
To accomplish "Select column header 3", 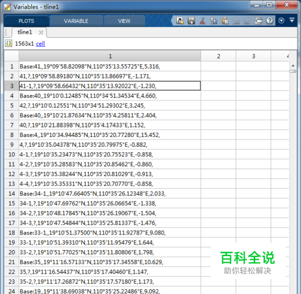I will (253, 56).
